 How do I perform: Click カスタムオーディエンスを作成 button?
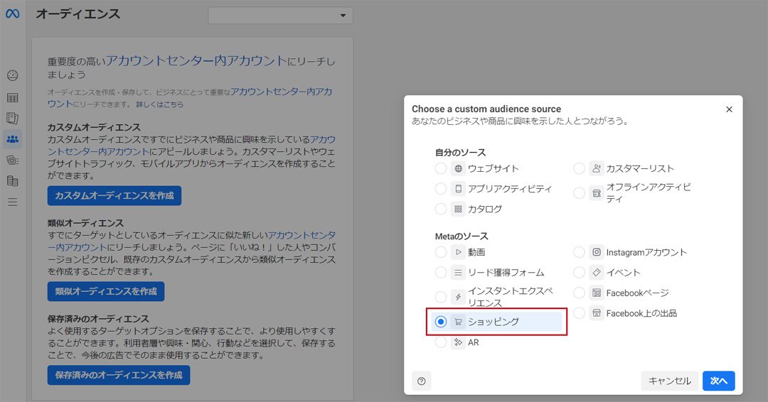pos(114,195)
